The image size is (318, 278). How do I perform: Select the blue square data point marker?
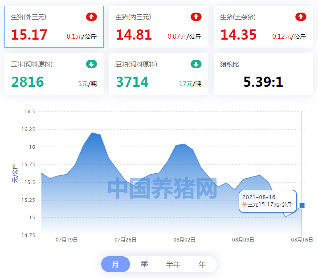(x=302, y=205)
